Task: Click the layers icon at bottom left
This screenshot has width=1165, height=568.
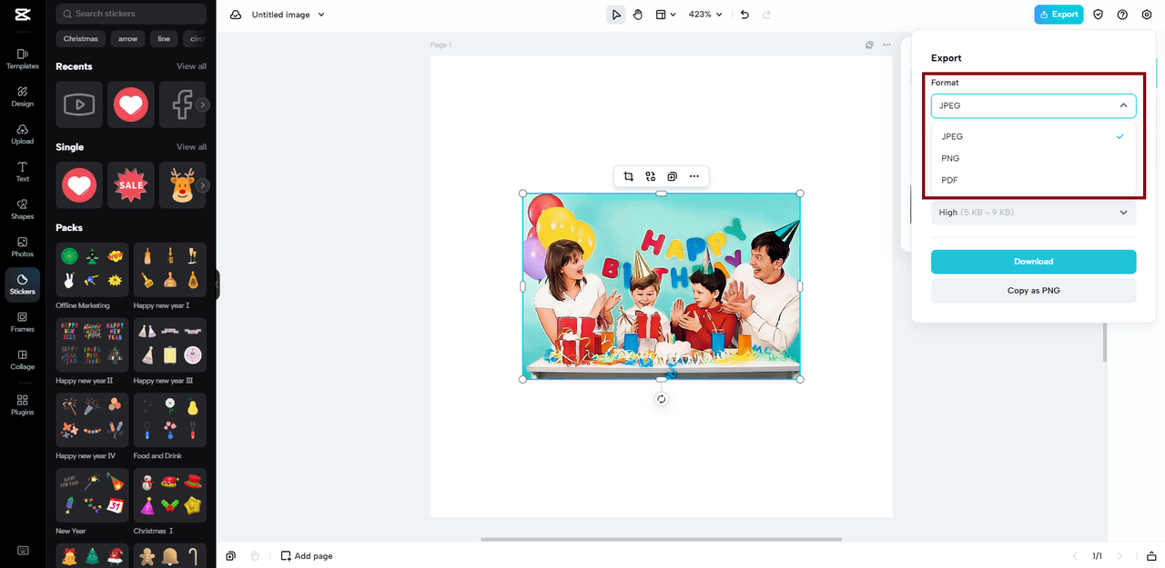Action: (231, 555)
